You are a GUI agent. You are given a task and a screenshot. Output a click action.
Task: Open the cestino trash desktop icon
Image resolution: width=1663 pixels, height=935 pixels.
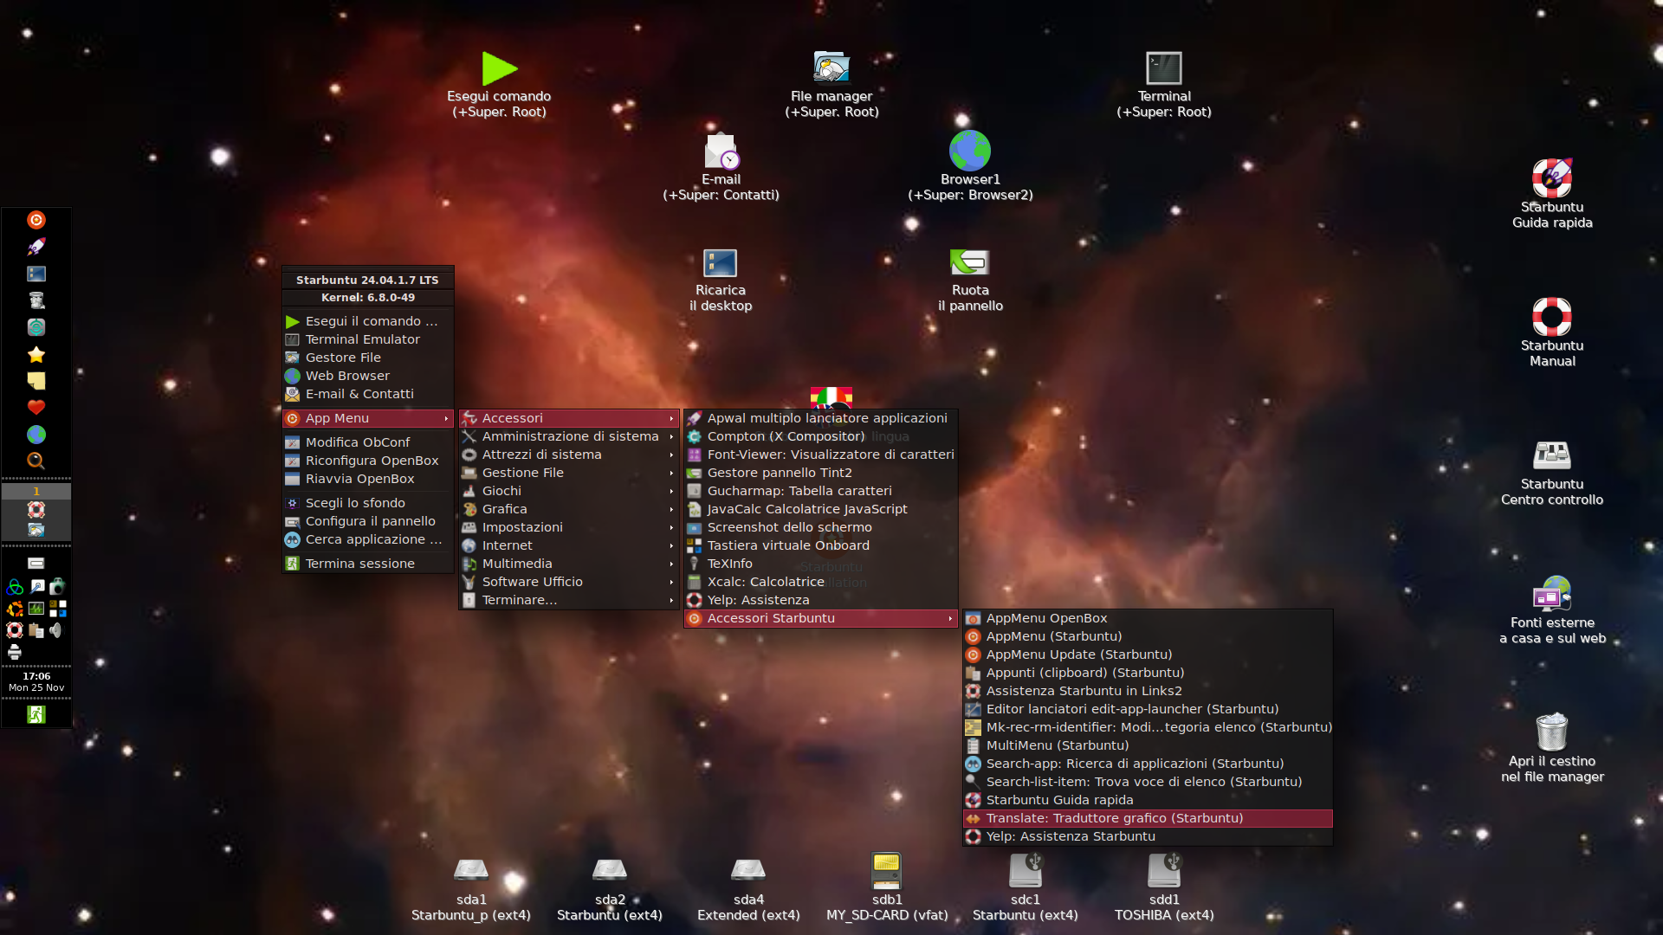(x=1552, y=748)
